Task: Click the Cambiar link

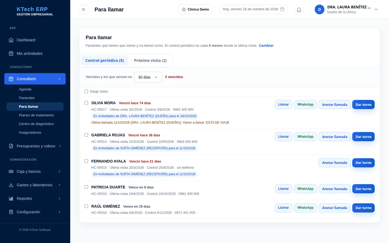Action: 266,46
